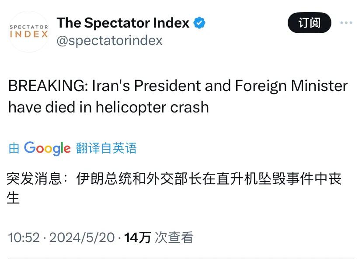362x263 pixels.
Task: Select the English BREAKING news tweet text
Action: click(x=175, y=96)
